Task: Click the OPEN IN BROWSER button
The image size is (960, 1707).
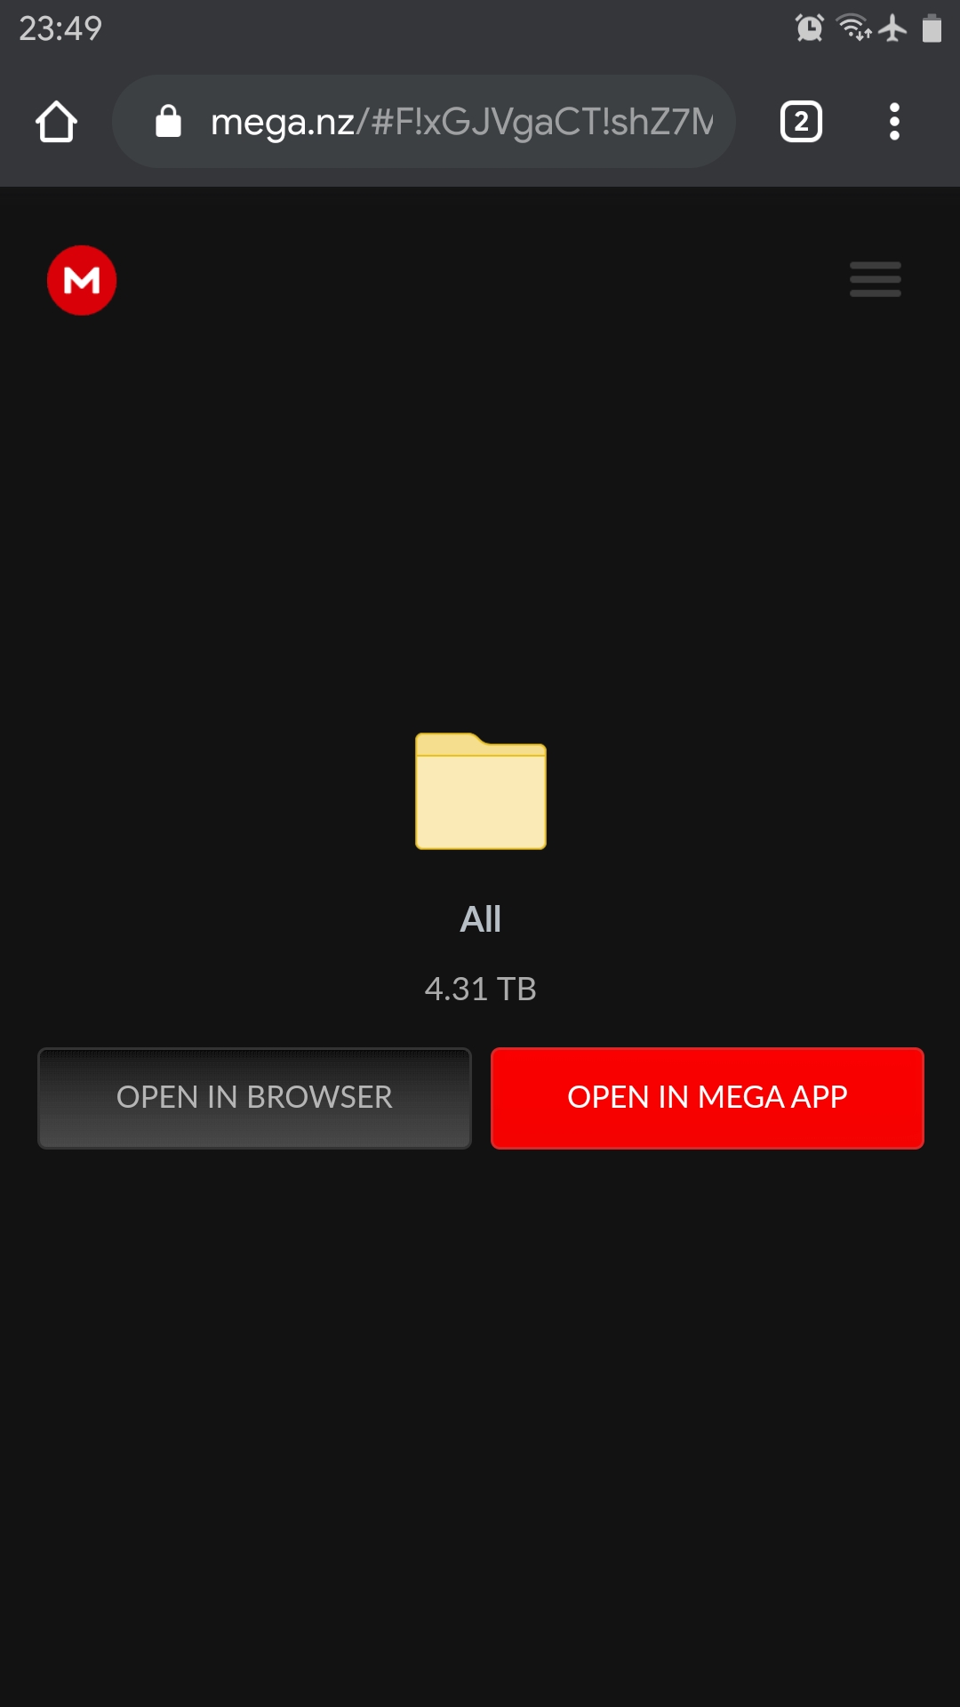Action: (254, 1098)
